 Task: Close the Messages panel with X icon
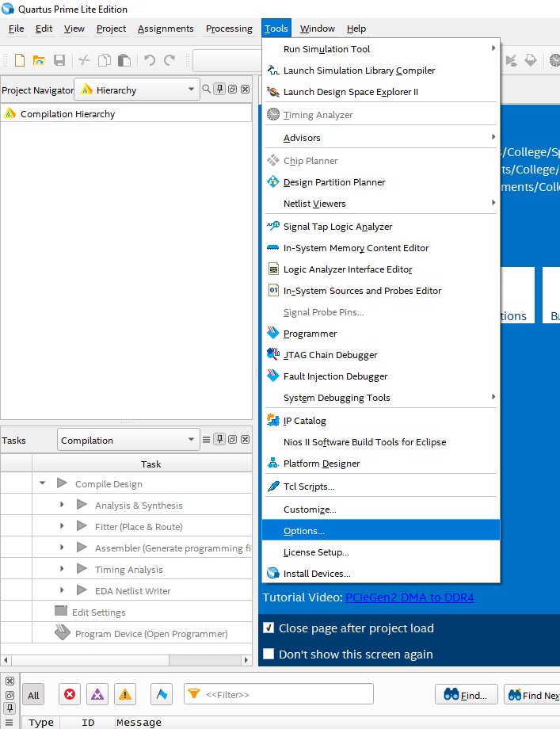click(x=10, y=681)
